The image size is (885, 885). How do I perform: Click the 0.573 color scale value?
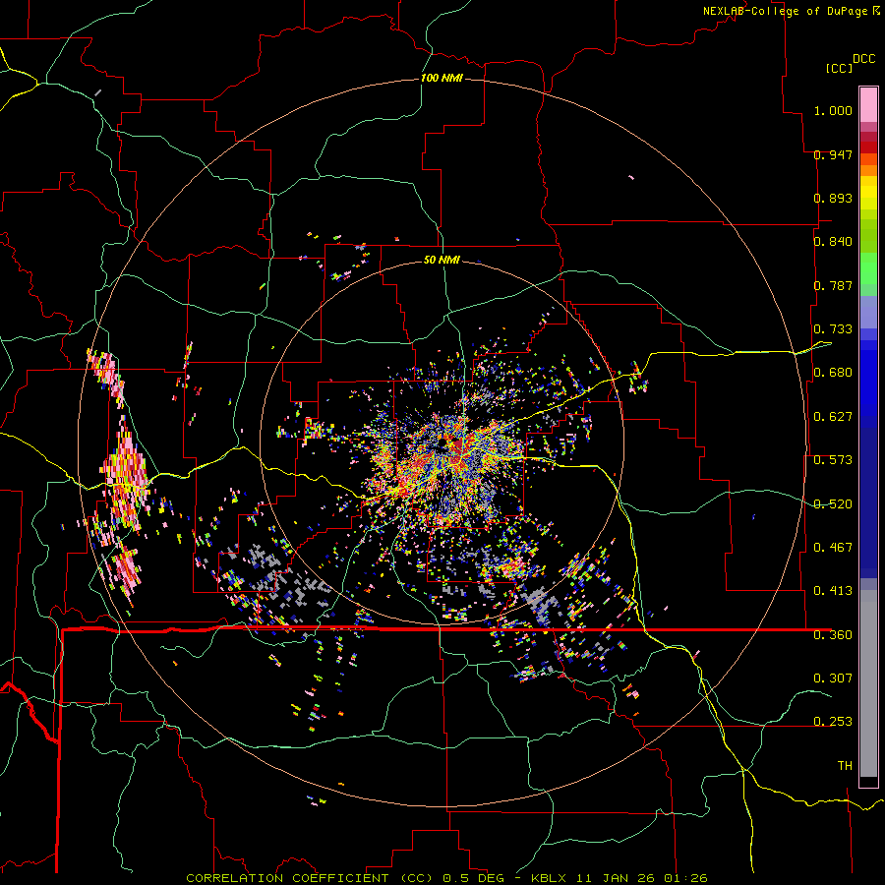[833, 460]
